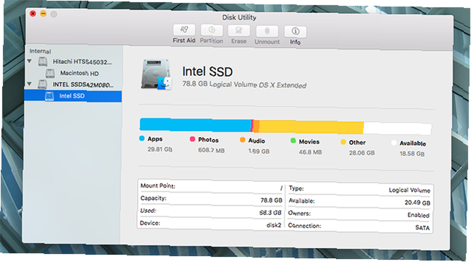Run First Aid on the selected volume
This screenshot has width=471, height=262.
(x=184, y=30)
